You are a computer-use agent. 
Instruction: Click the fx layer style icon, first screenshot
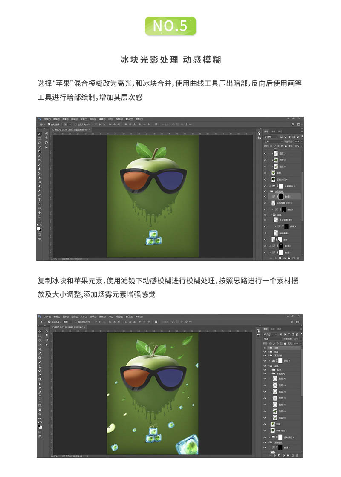[275, 258]
